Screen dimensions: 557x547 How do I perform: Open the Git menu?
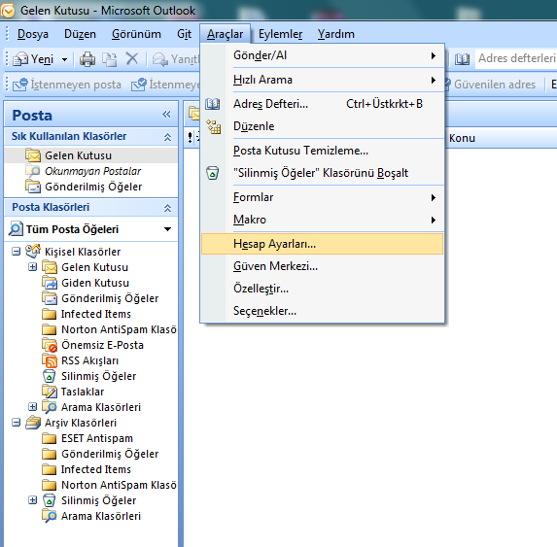184,34
